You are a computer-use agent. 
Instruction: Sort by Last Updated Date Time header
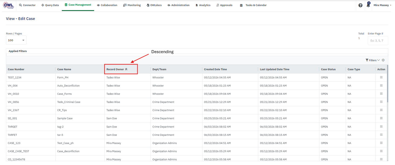click(275, 69)
